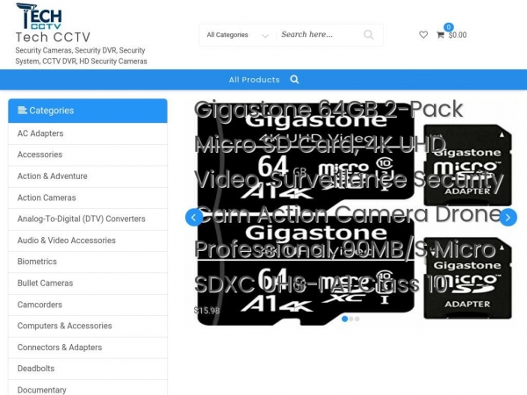
Task: Select the second slider pagination dot
Action: (x=351, y=319)
